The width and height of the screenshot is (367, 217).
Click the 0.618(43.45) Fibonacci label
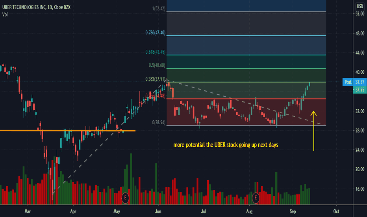(x=156, y=52)
